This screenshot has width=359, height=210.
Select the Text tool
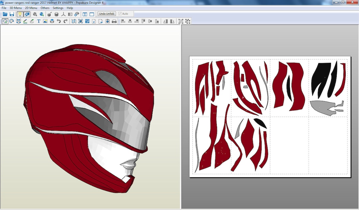pos(38,21)
